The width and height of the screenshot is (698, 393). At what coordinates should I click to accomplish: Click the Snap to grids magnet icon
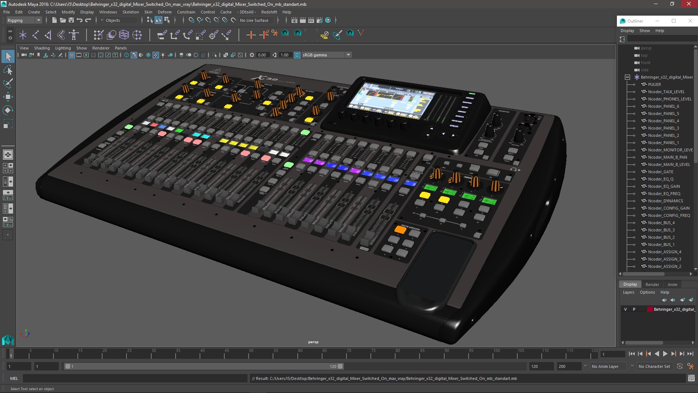point(191,20)
